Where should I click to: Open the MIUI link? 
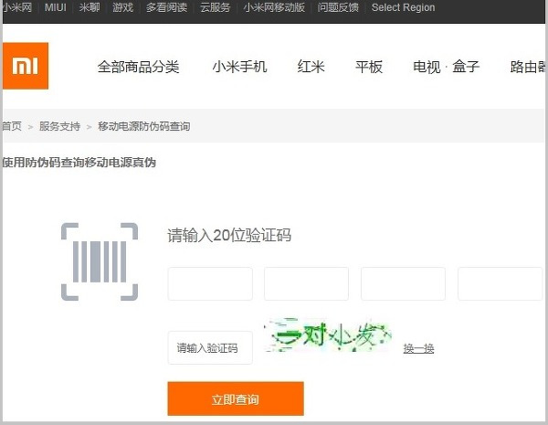56,7
